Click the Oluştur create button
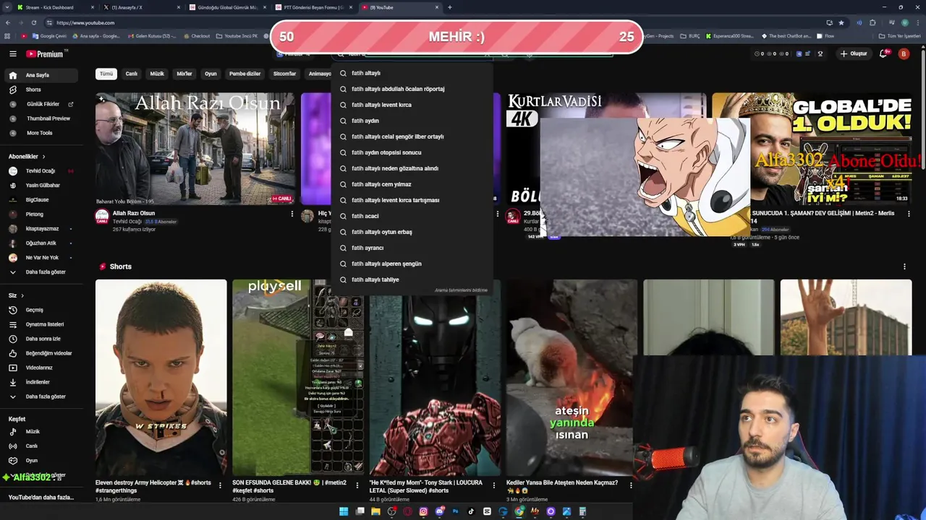This screenshot has width=926, height=520. 854,53
